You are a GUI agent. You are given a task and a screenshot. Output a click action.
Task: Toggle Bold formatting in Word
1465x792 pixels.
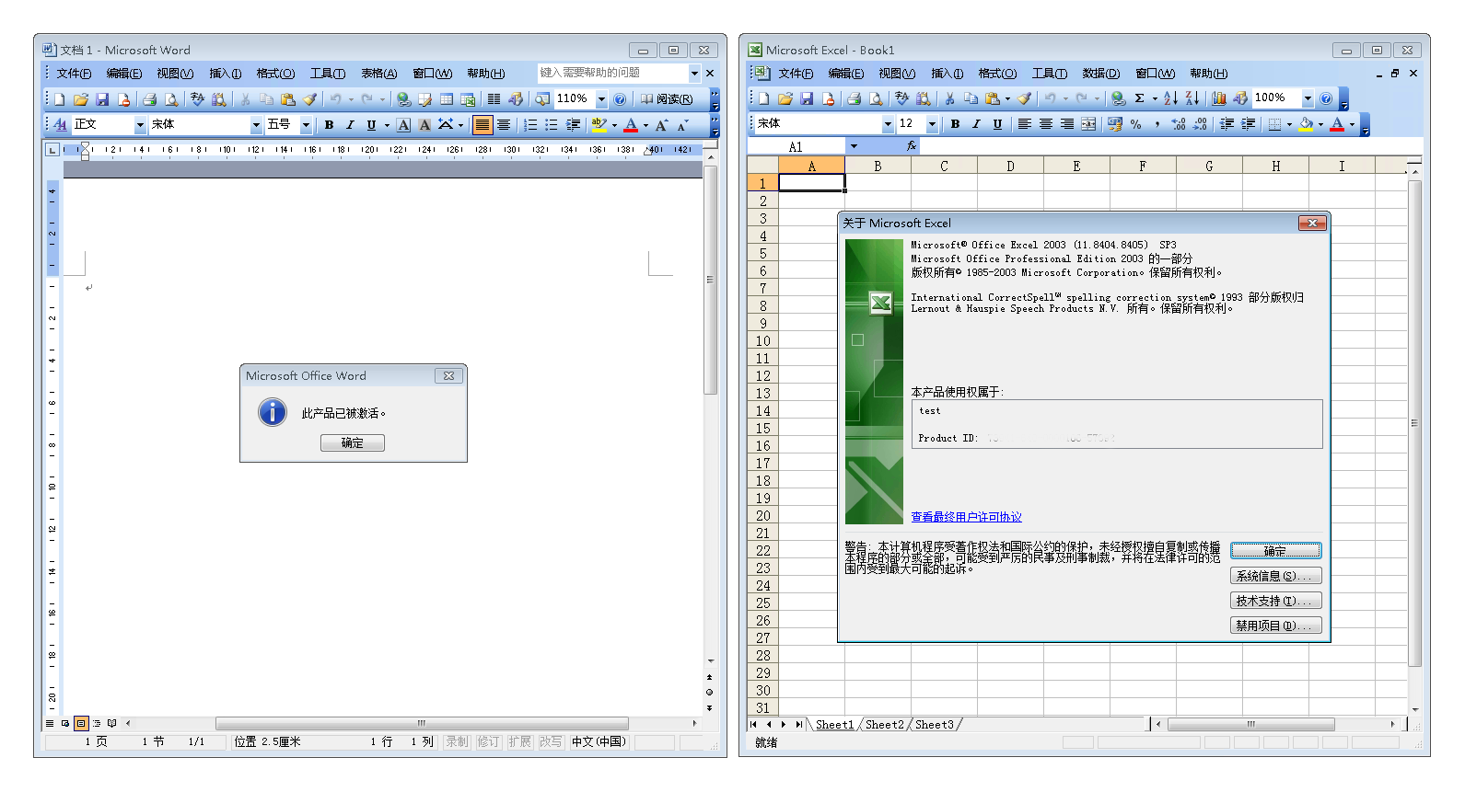click(329, 125)
